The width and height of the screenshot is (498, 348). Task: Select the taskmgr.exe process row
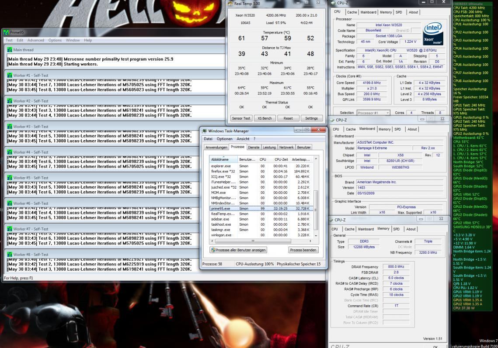(x=261, y=230)
